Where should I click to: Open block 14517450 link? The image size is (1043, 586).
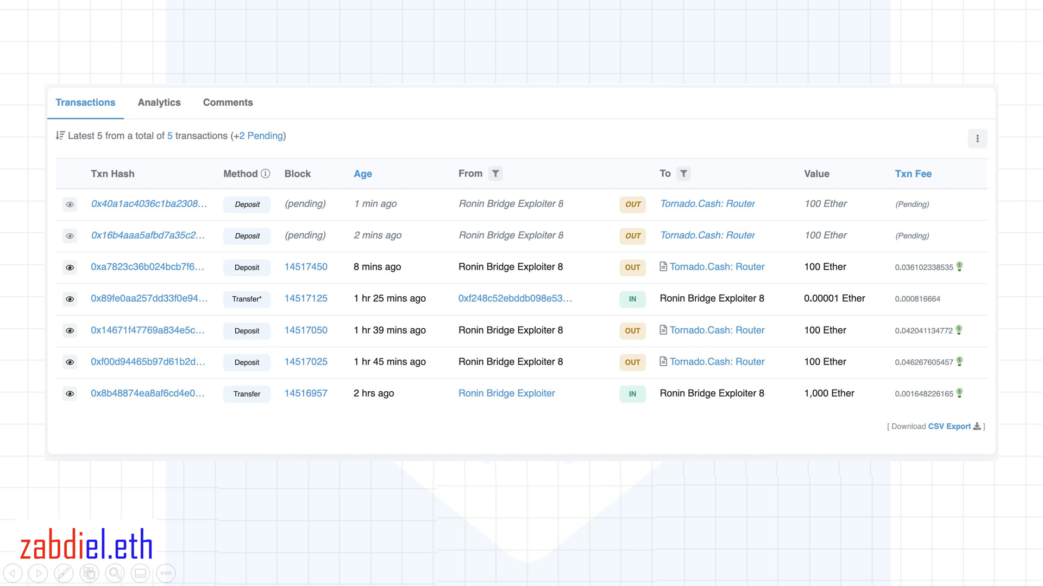306,267
